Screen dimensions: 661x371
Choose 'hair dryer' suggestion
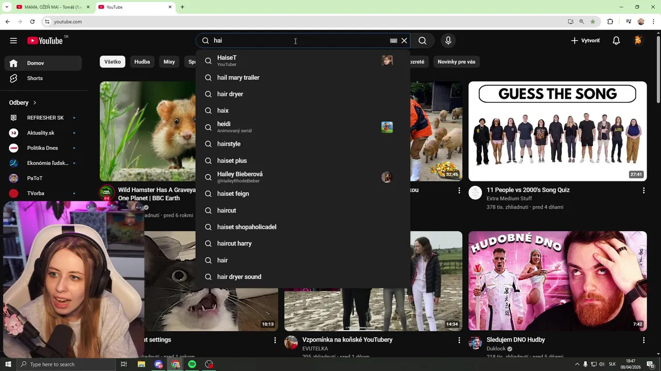(303, 94)
